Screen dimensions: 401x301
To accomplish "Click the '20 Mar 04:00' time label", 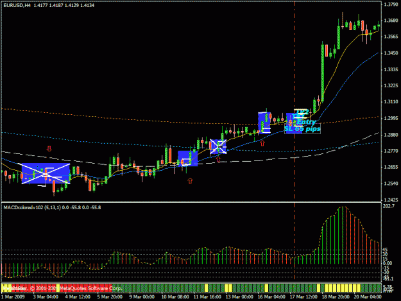I will click(368, 297).
